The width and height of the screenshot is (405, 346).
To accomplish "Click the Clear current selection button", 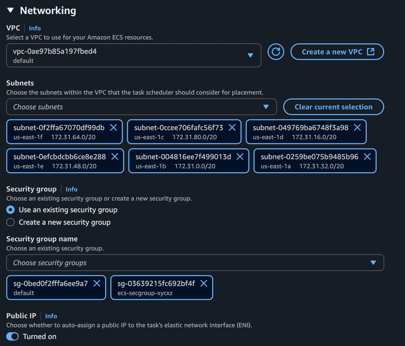I will tap(333, 107).
